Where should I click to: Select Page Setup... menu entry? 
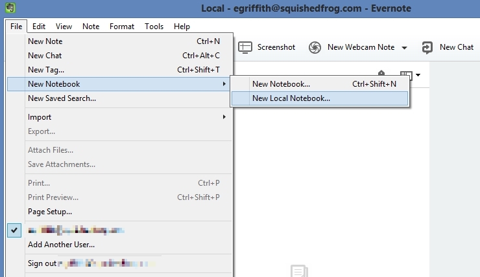(119, 212)
